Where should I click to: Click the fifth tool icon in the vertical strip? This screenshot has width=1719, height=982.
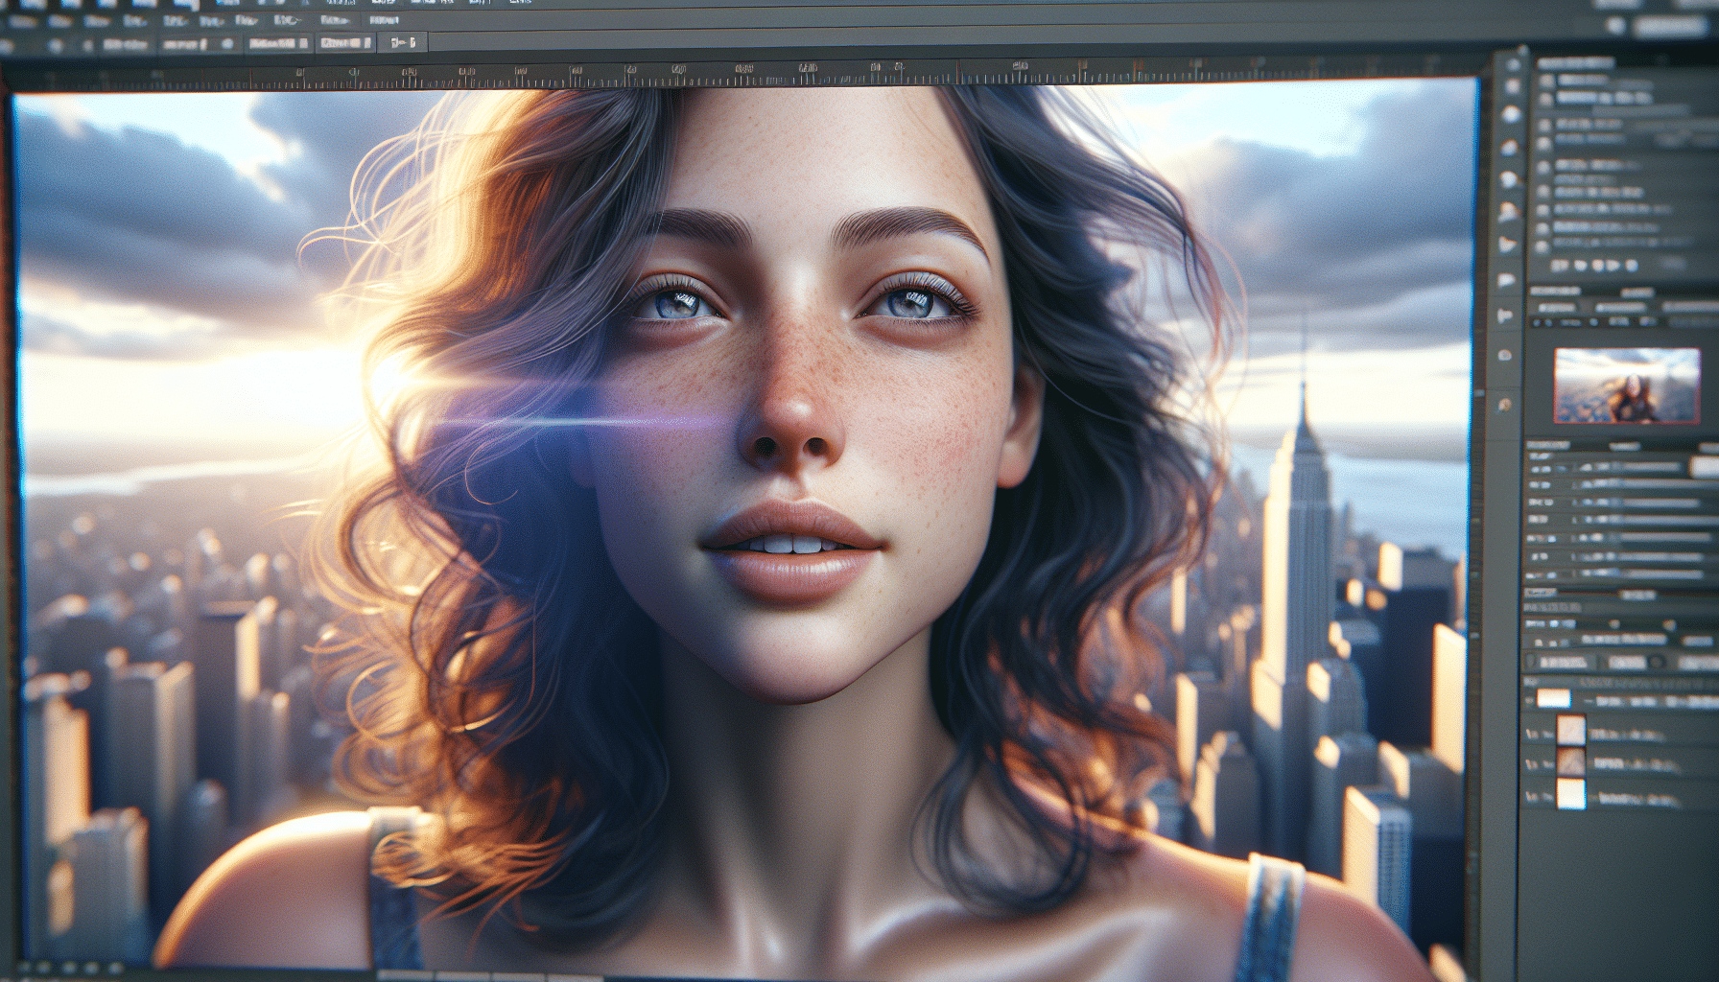(1509, 179)
